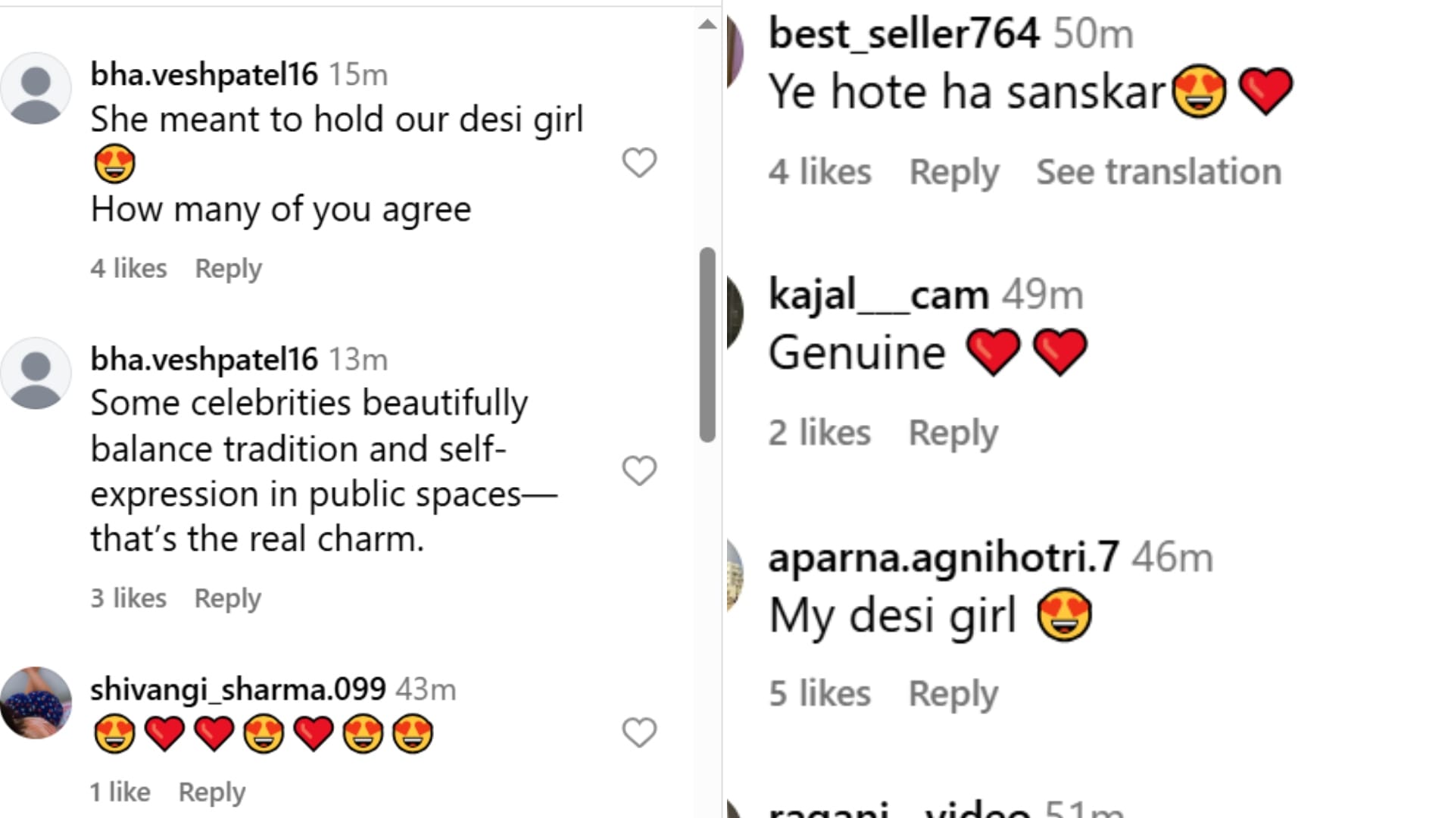This screenshot has height=818, width=1454.
Task: Like shivangi_sharma.099's emoji comment
Action: point(639,732)
